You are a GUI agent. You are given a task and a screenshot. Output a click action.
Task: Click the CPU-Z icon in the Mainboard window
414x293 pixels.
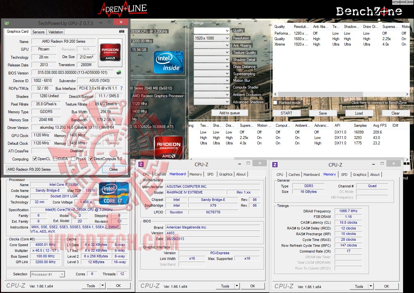coord(141,165)
